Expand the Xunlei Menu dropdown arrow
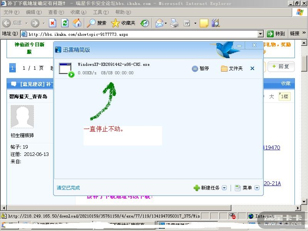 coord(257,188)
